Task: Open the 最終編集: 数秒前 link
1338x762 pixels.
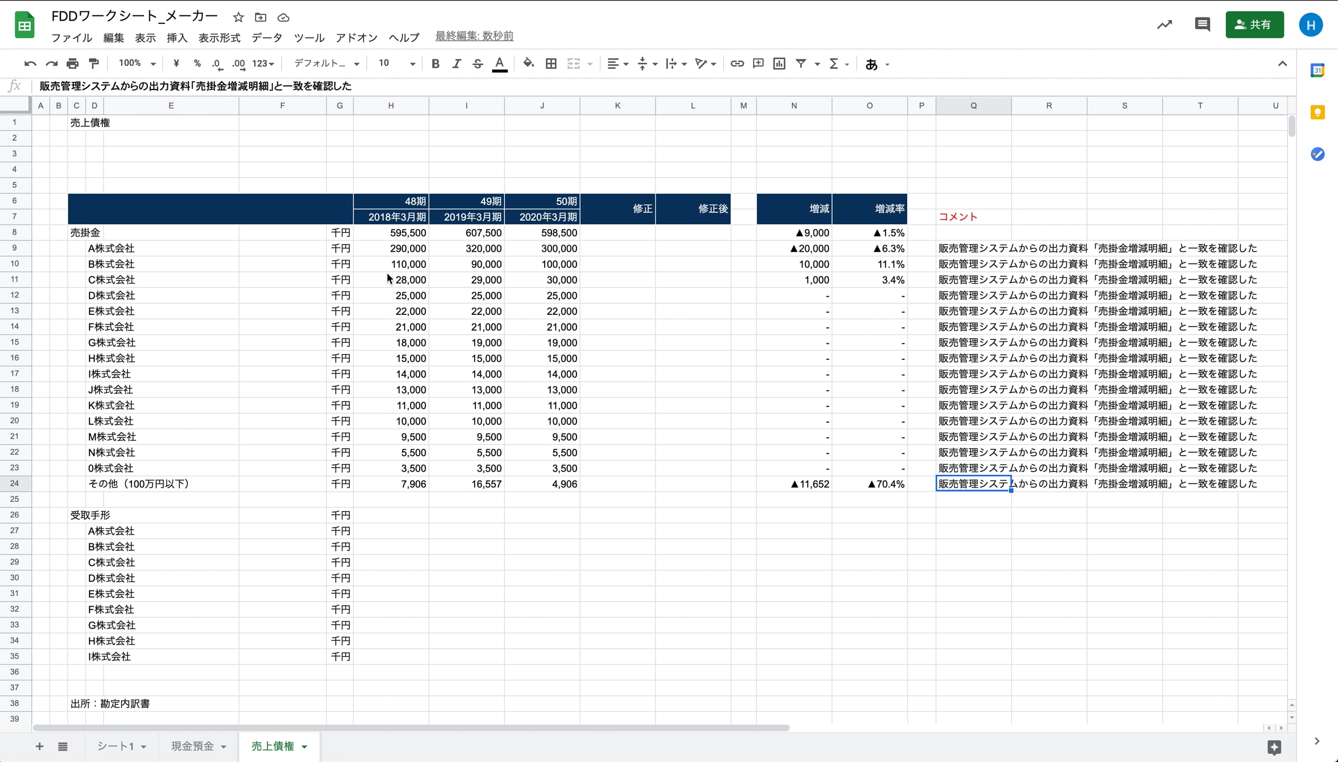Action: tap(474, 36)
